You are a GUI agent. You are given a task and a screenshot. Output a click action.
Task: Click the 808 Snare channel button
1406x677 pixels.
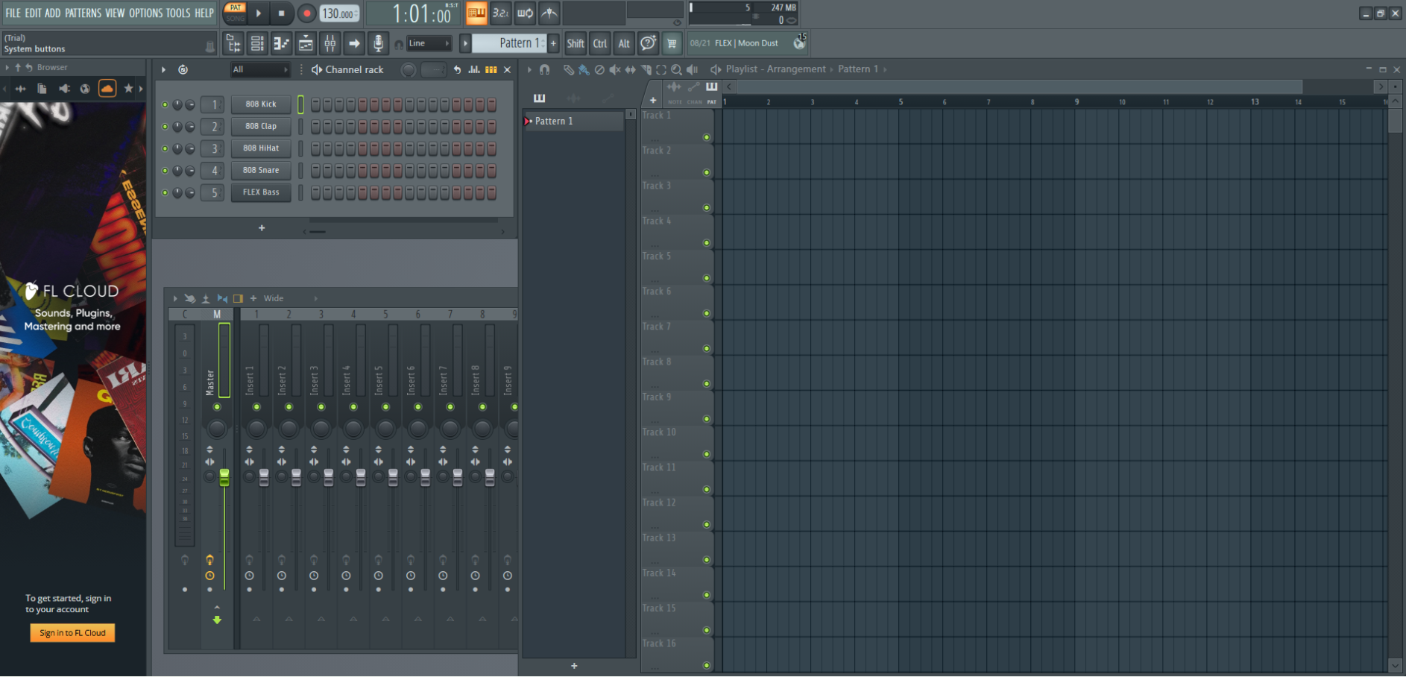(x=261, y=170)
